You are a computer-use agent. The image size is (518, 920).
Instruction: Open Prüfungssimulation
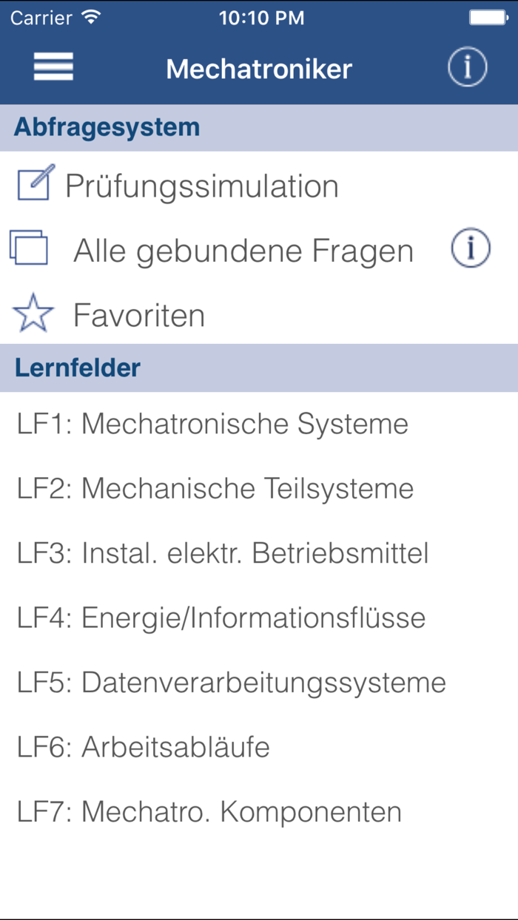click(202, 185)
